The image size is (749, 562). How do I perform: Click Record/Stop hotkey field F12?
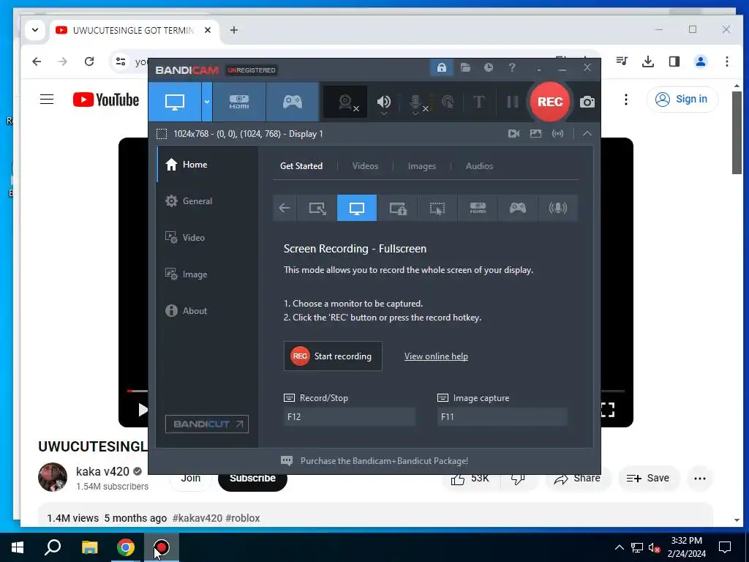[x=349, y=416]
